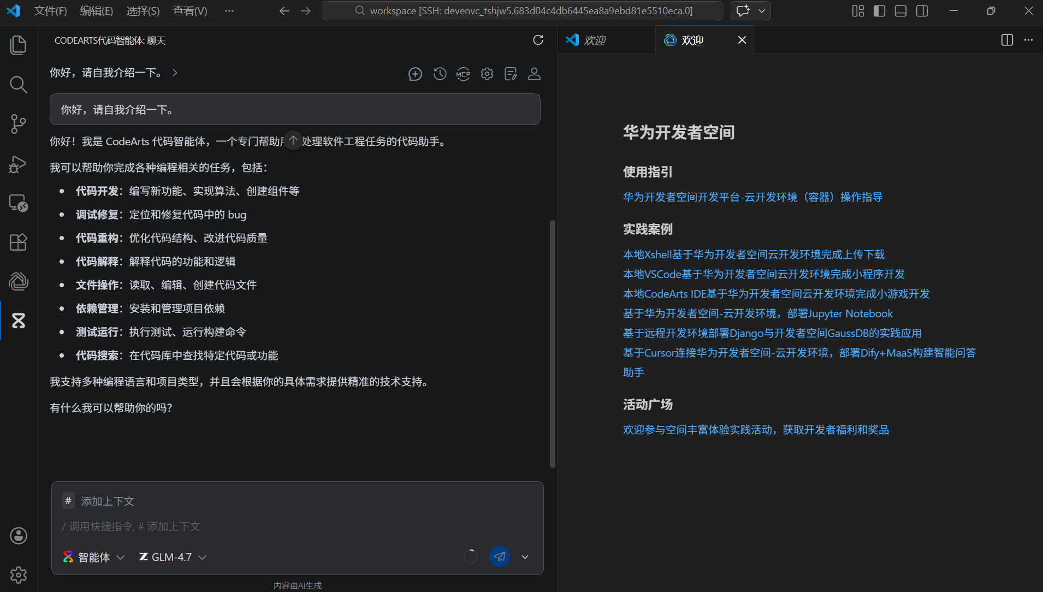Click the 添加上下文 label
This screenshot has width=1043, height=592.
click(108, 501)
